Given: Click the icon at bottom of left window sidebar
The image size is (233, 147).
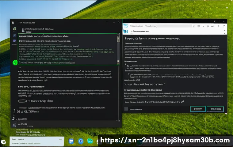Looking at the screenshot, I should [14, 125].
